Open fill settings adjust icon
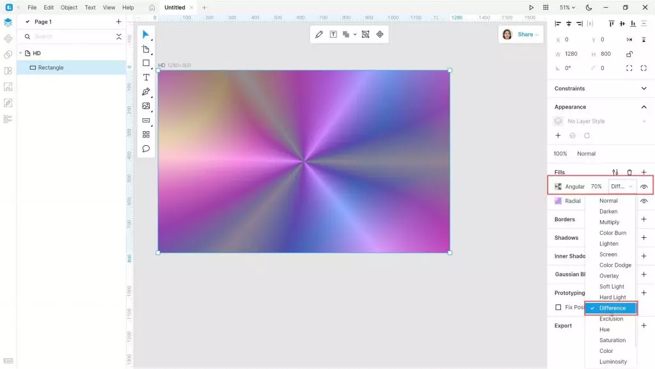The image size is (655, 369). click(x=615, y=172)
